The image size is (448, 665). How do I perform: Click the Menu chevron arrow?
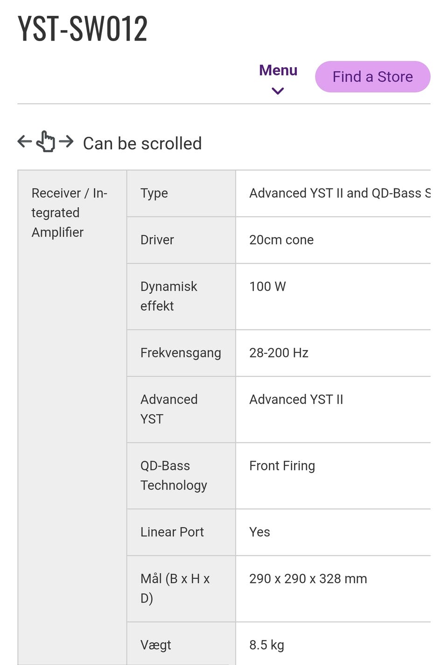[278, 91]
